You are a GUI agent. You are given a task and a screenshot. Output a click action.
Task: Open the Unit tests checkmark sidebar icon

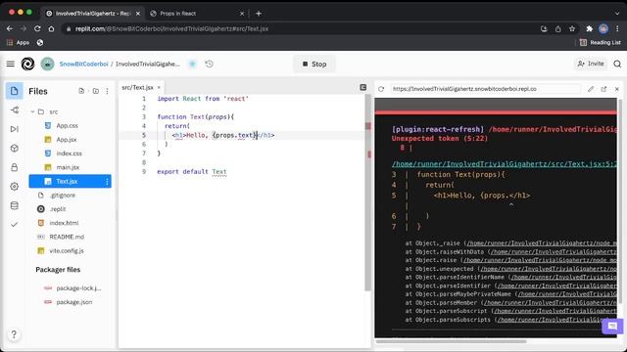pos(15,224)
